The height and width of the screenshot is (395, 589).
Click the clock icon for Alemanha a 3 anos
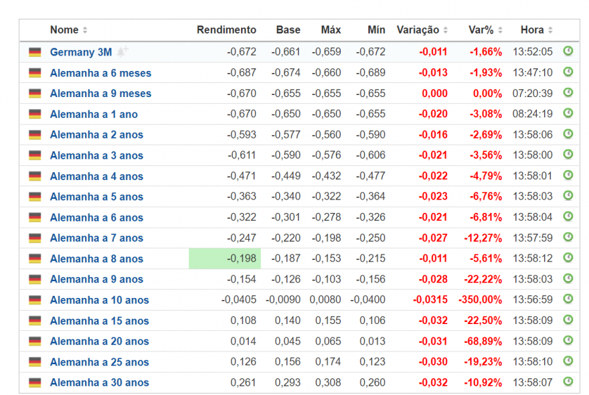click(568, 154)
